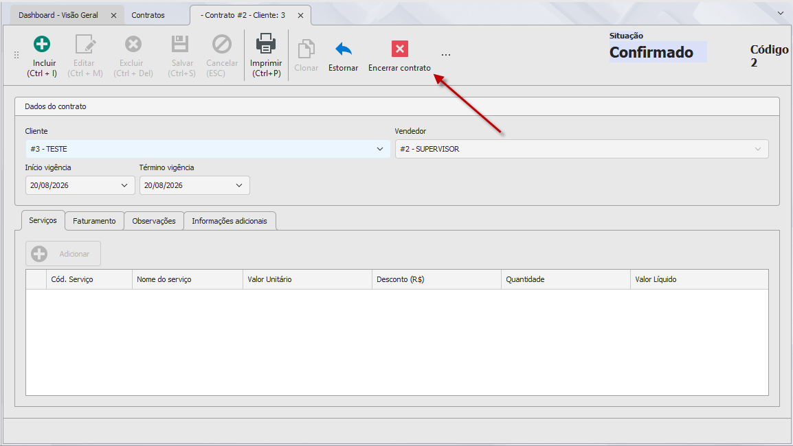Close the Dashboard - Visão Geral tab

tap(114, 15)
